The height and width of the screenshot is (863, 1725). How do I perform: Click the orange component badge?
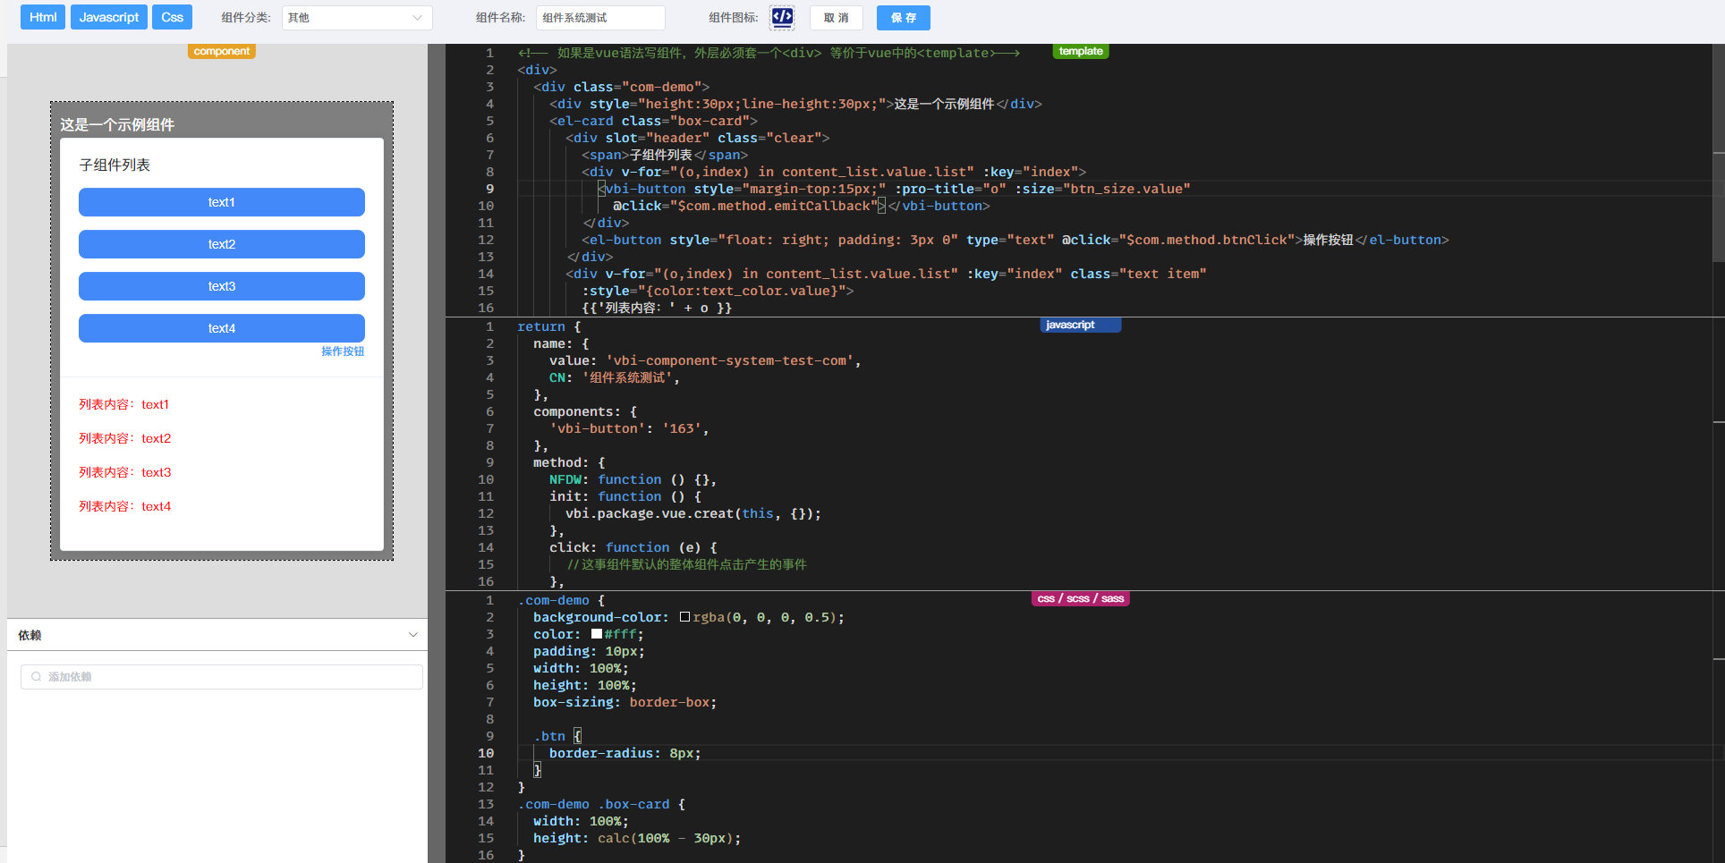(x=221, y=52)
